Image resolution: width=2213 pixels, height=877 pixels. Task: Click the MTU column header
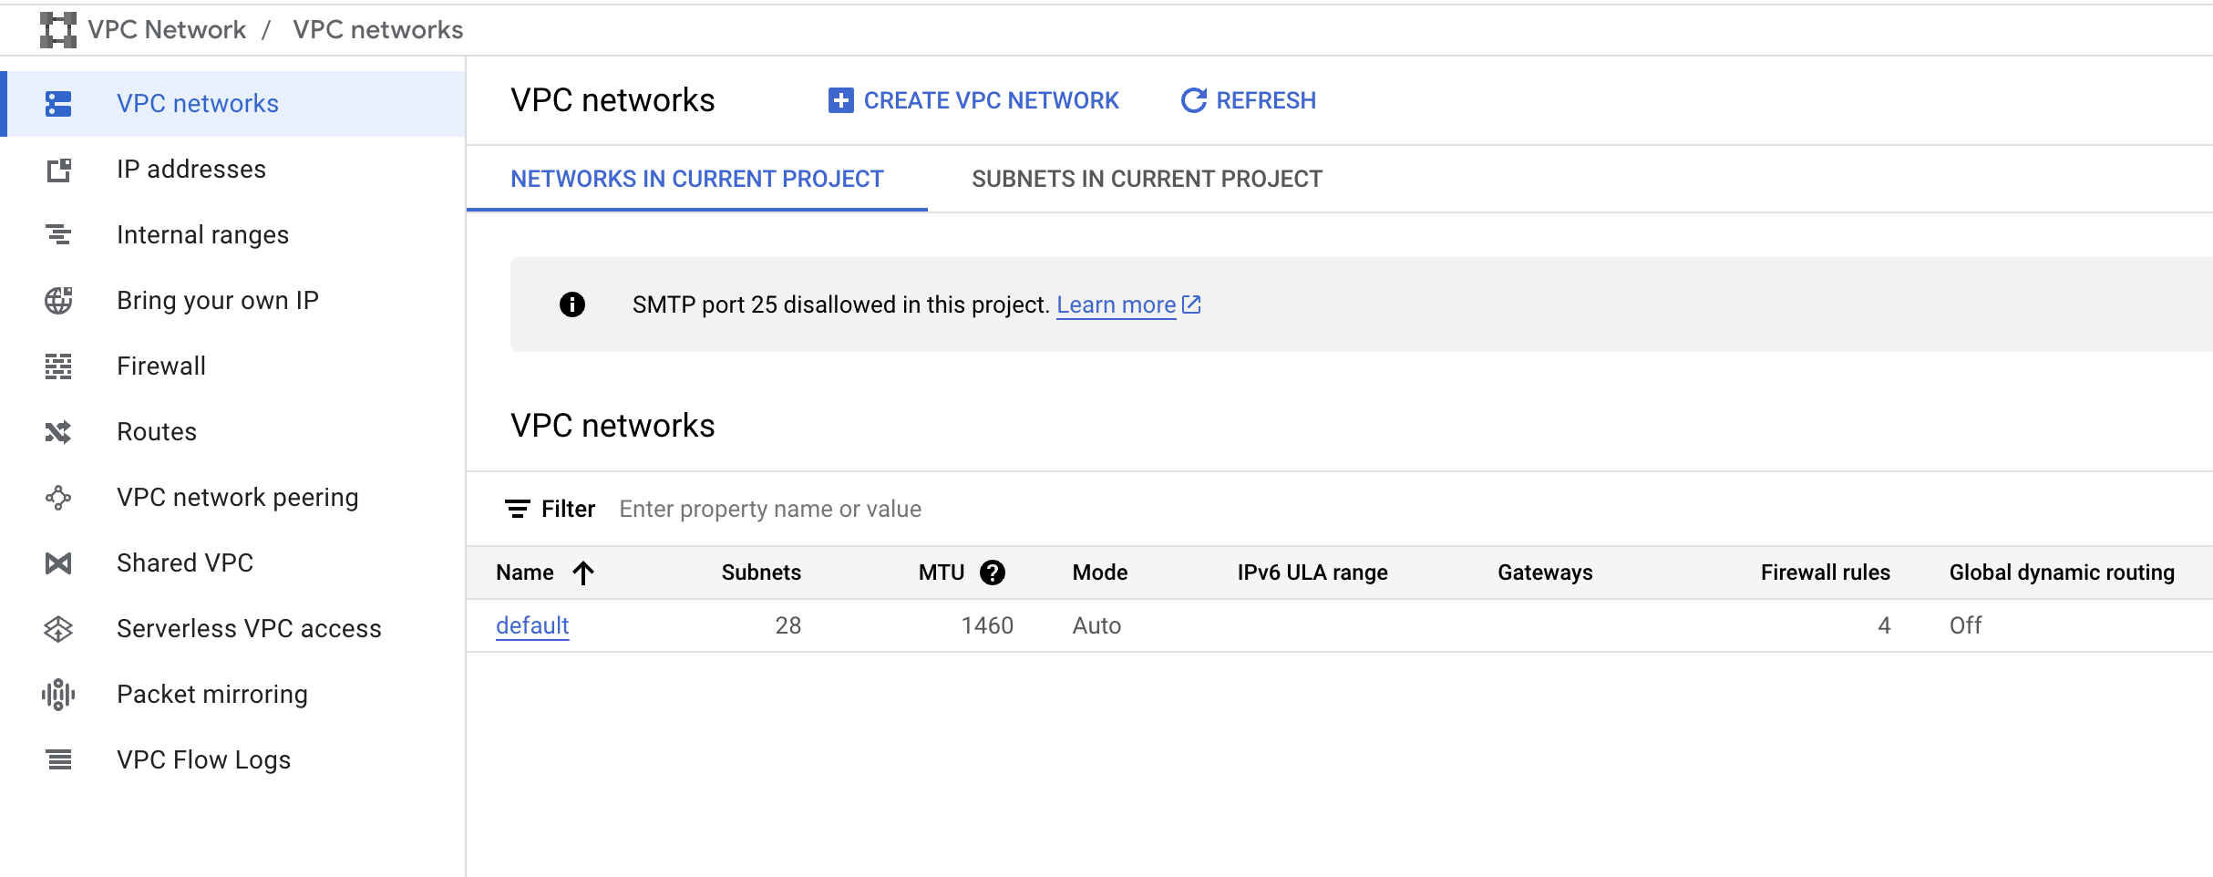click(942, 573)
